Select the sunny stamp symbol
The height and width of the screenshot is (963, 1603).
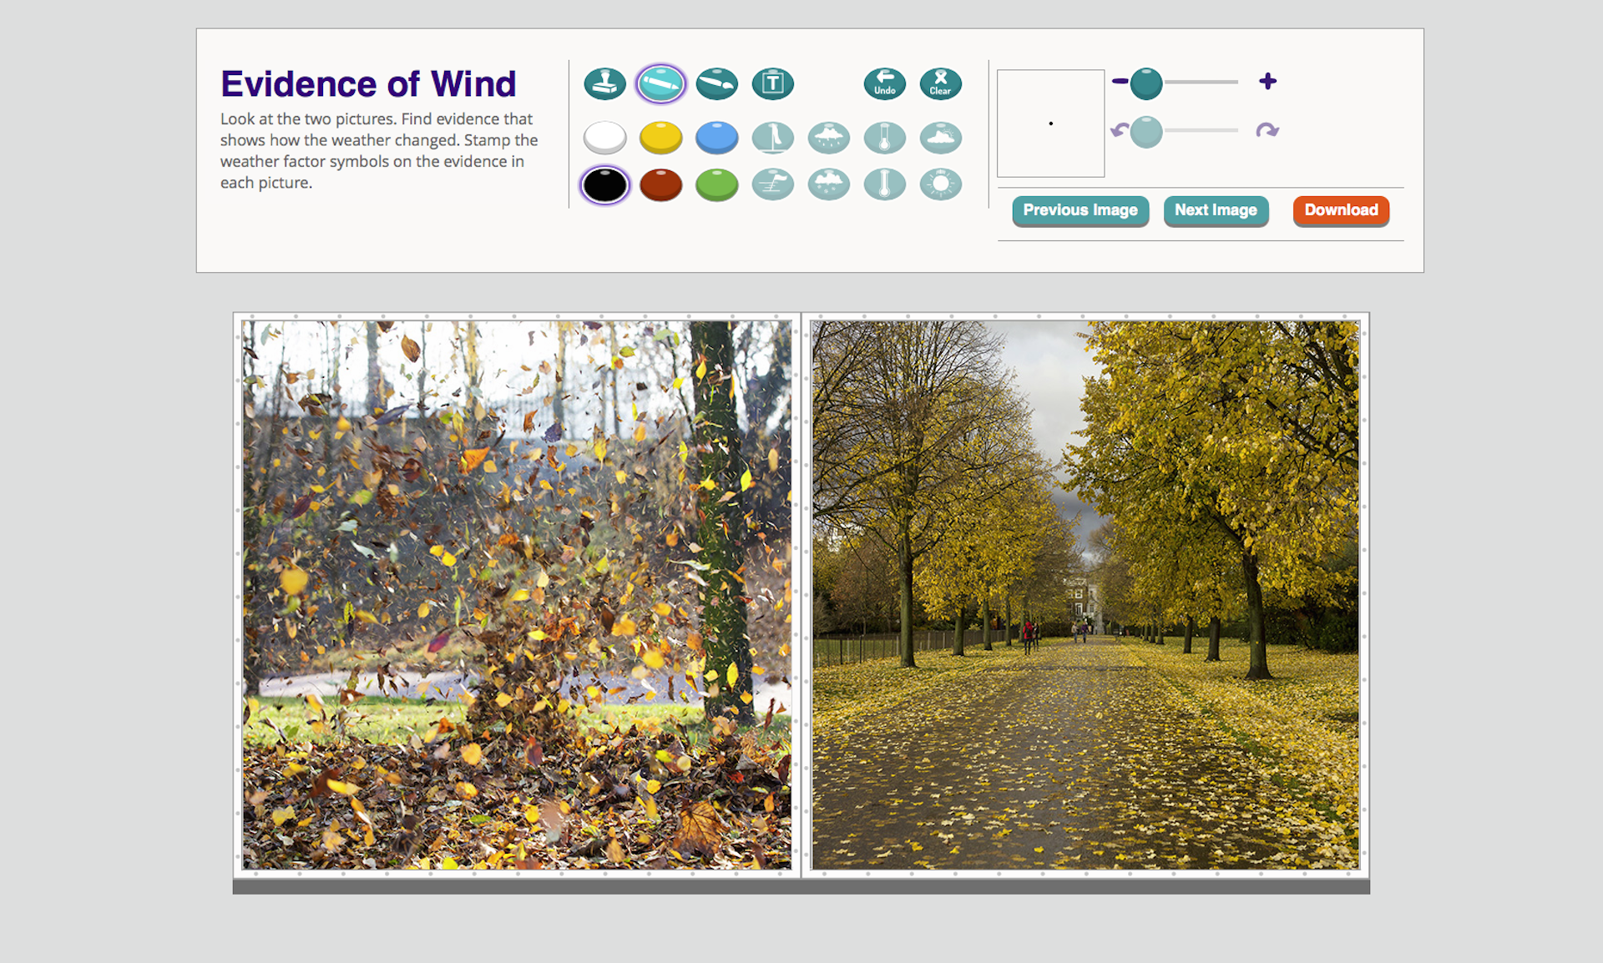940,184
